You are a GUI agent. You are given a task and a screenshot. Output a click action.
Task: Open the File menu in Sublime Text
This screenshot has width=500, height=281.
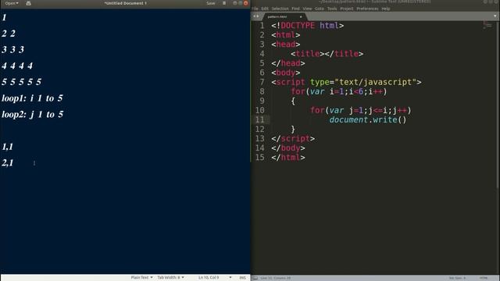[x=255, y=9]
